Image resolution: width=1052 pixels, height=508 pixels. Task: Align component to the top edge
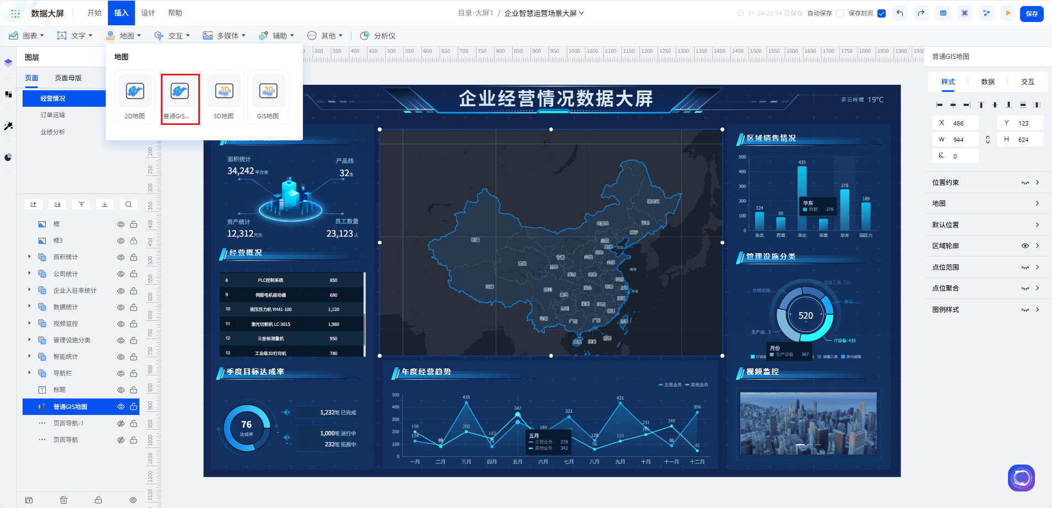[981, 105]
